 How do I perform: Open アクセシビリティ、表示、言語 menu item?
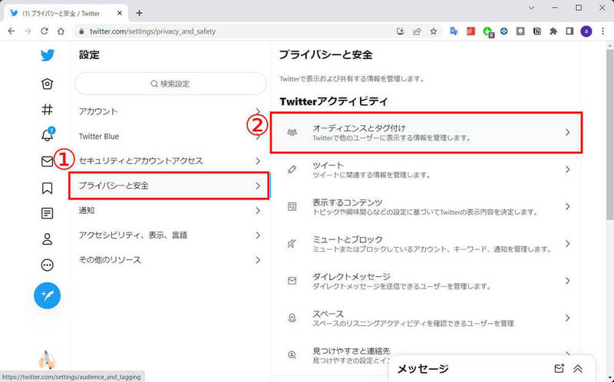(170, 235)
